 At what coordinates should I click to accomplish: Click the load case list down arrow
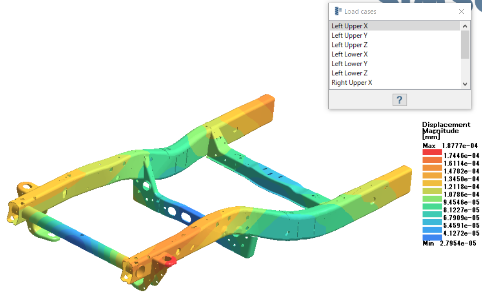click(x=465, y=84)
